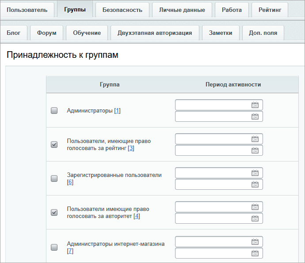Image resolution: width=305 pixels, height=263 pixels.
Task: Open end date calendar for рейтинг voting group
Action: [255, 150]
